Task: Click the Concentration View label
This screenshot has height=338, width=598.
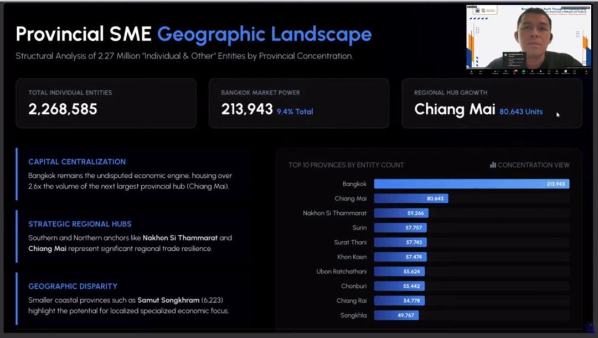Action: click(x=533, y=165)
